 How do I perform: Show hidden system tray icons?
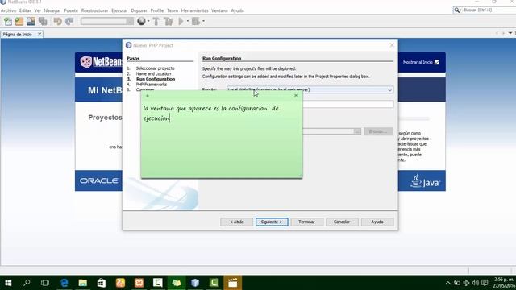pyautogui.click(x=448, y=283)
